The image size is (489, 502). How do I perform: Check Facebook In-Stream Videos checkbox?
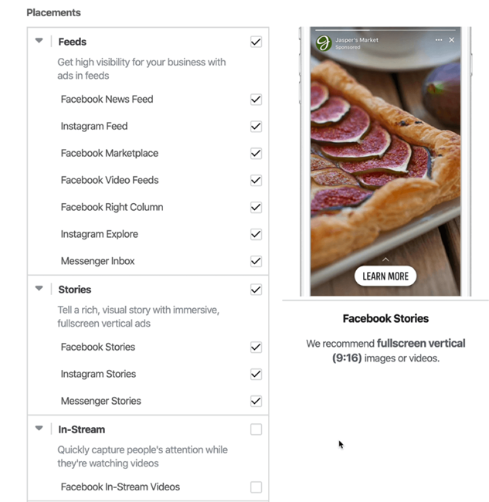pyautogui.click(x=256, y=487)
